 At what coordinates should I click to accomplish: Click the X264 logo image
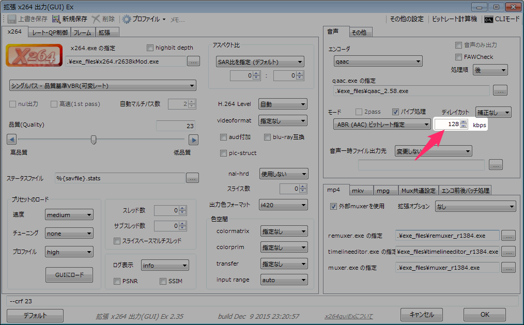34,55
